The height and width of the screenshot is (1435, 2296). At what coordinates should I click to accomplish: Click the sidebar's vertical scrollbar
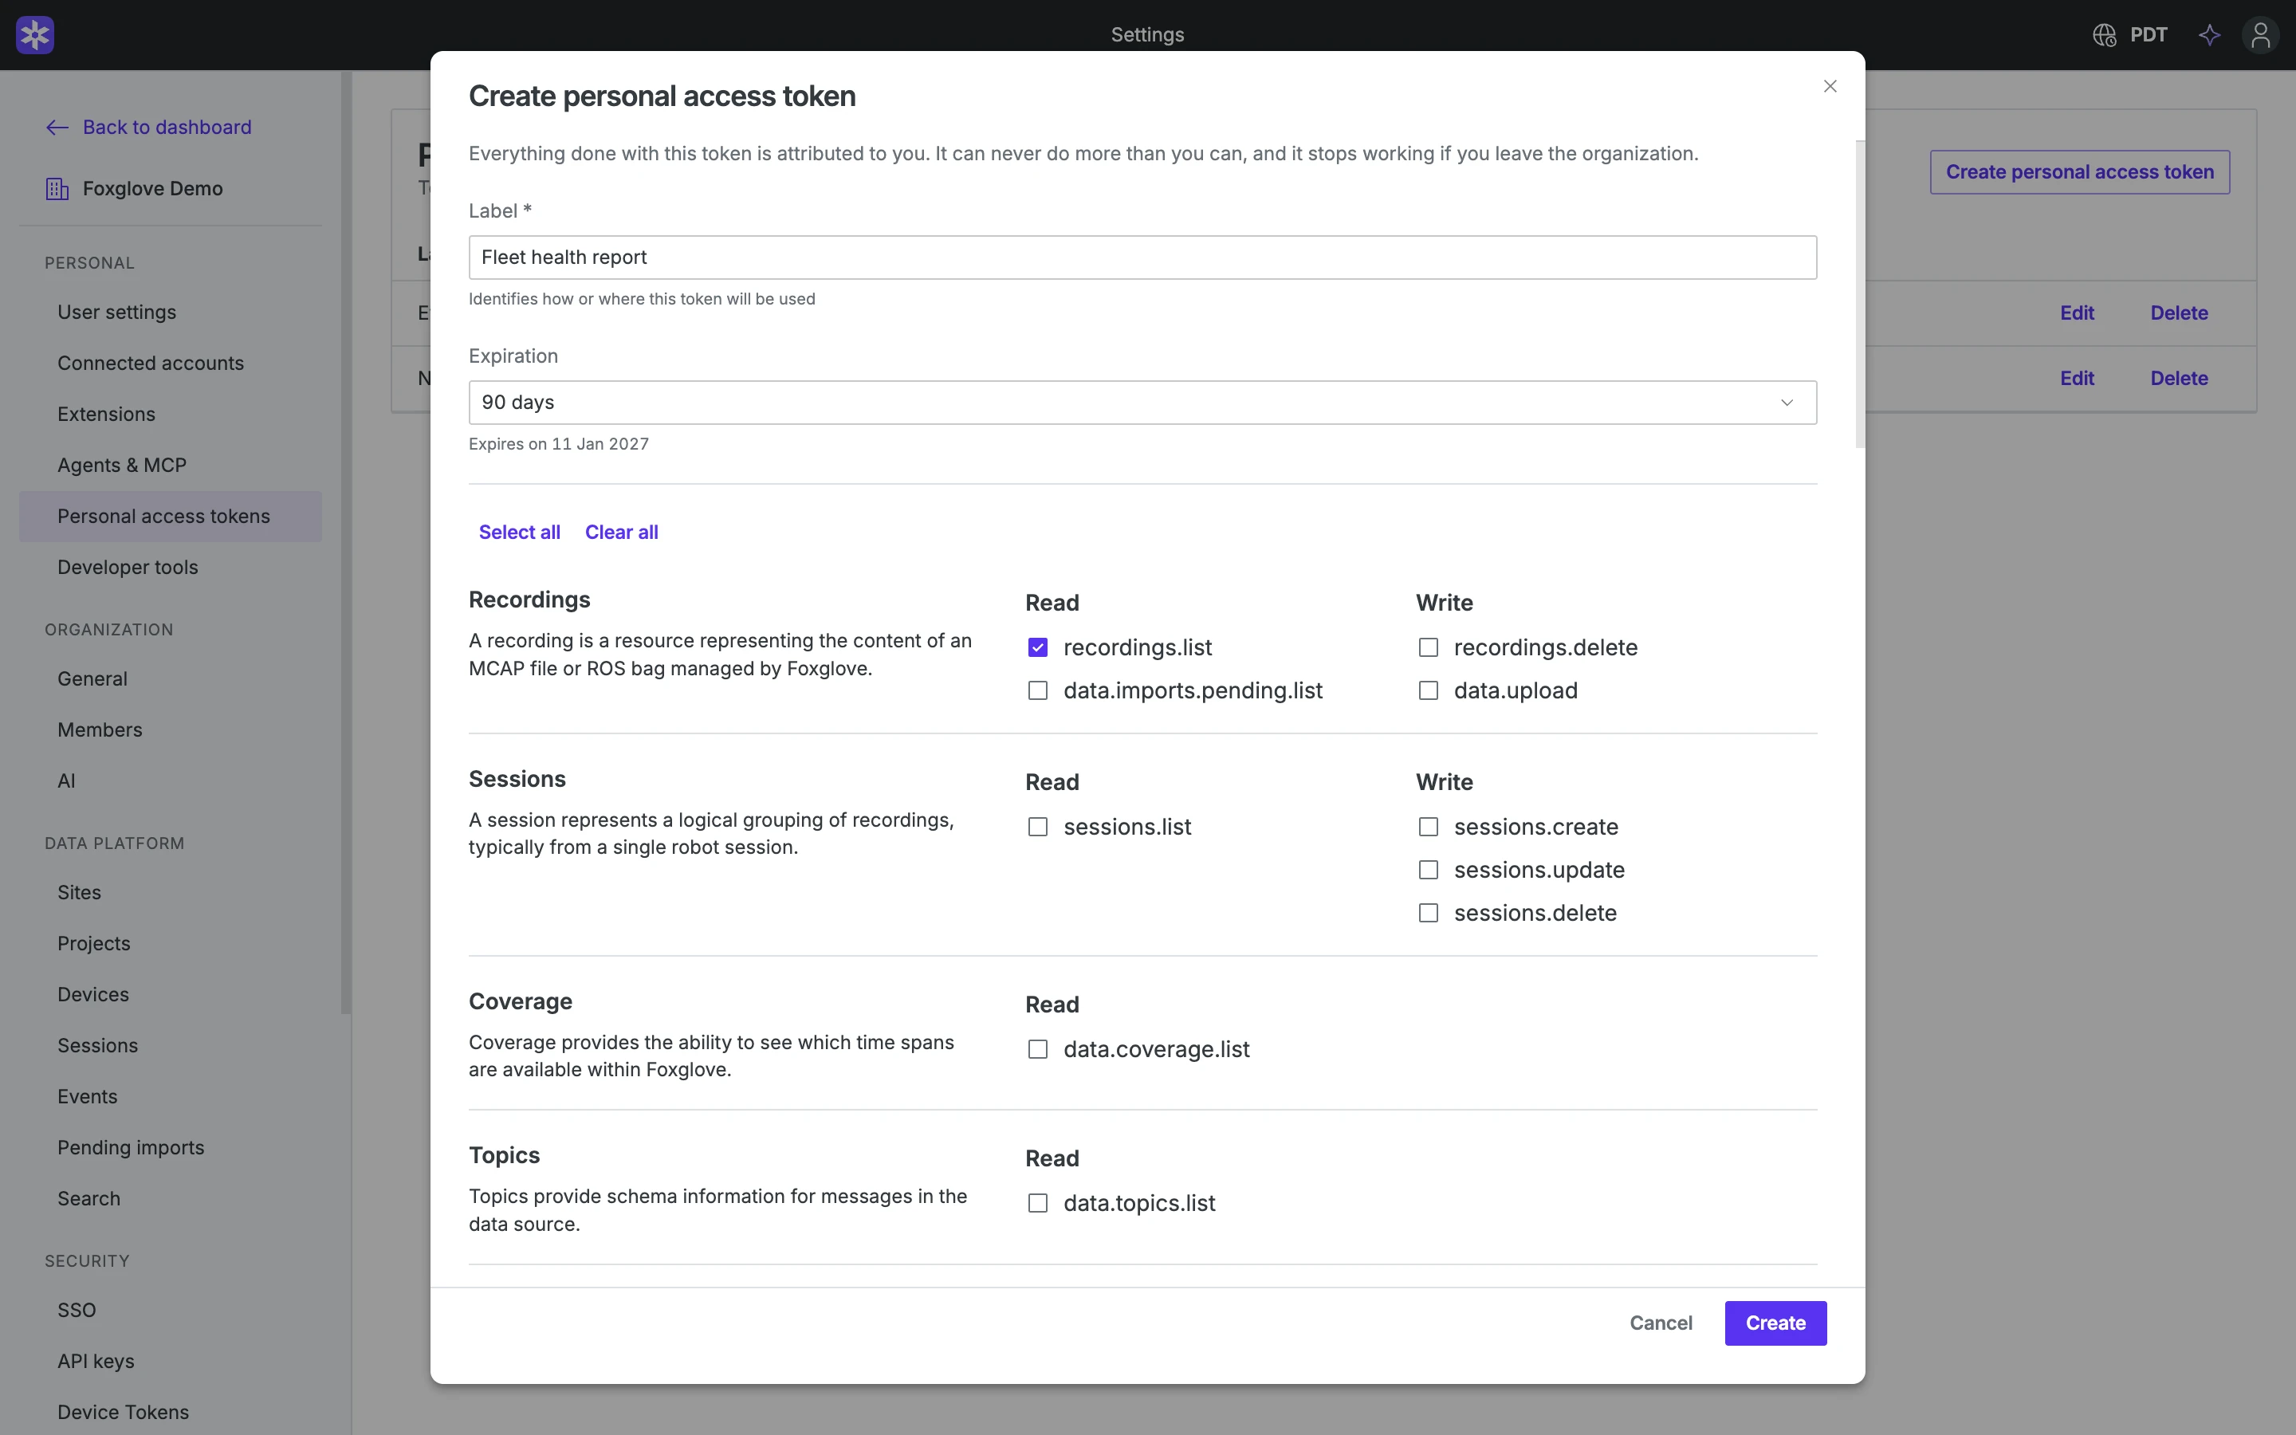click(346, 543)
